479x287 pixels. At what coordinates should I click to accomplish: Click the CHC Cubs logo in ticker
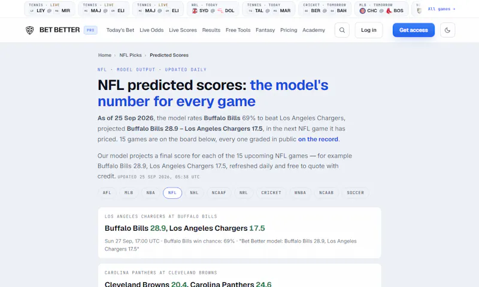362,11
